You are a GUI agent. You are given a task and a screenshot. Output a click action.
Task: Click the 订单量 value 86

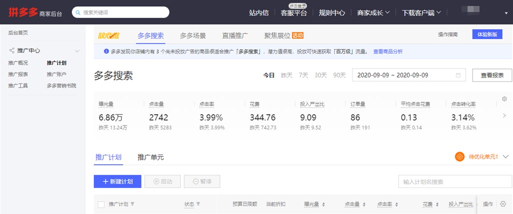pos(355,117)
